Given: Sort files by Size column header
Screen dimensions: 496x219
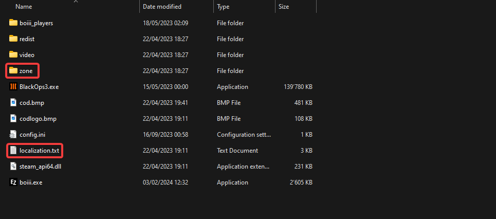Looking at the screenshot, I should coord(284,7).
